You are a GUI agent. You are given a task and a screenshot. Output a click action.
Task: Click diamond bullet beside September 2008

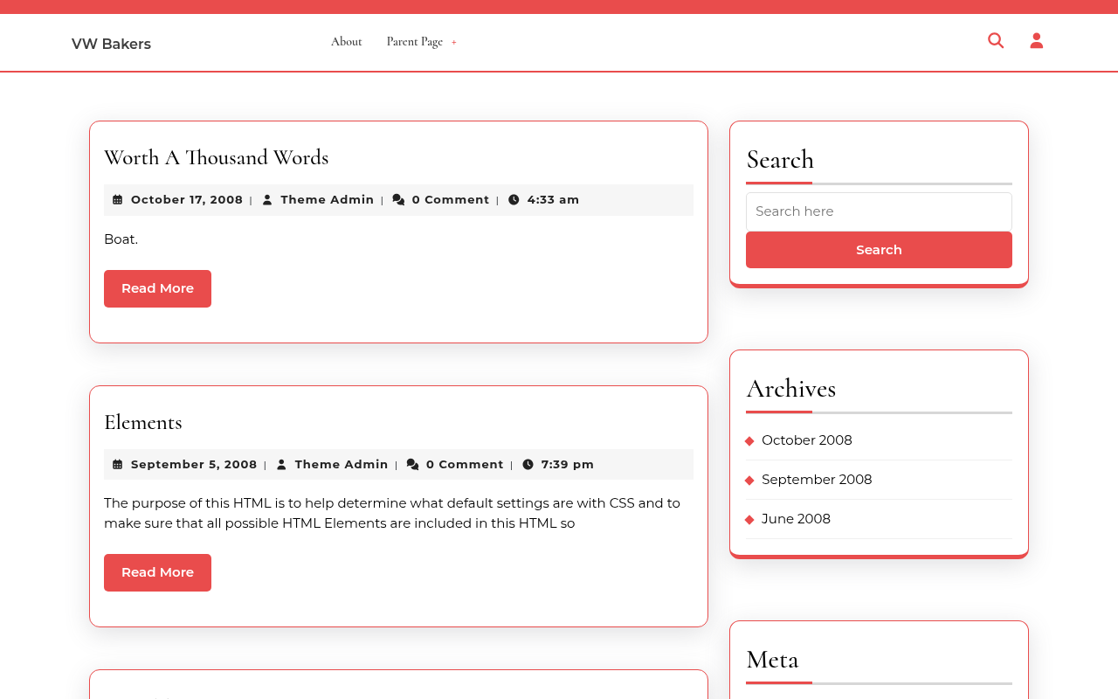tap(749, 481)
